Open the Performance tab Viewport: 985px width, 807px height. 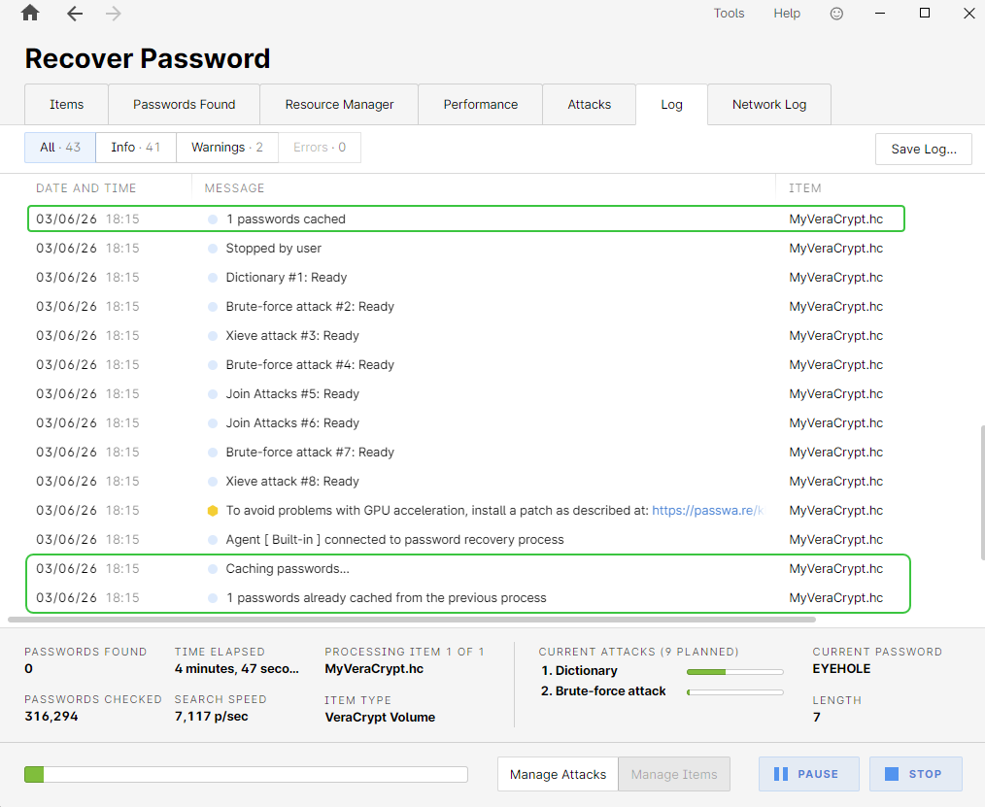[x=480, y=104]
